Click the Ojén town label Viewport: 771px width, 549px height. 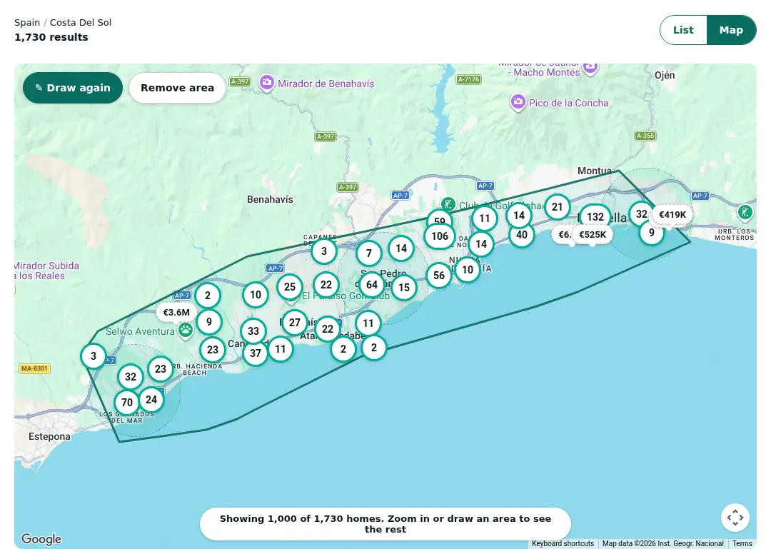665,75
